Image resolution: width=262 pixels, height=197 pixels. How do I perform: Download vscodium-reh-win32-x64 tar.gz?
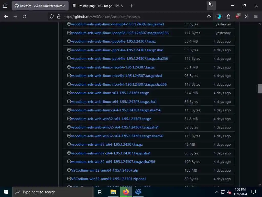click(107, 144)
